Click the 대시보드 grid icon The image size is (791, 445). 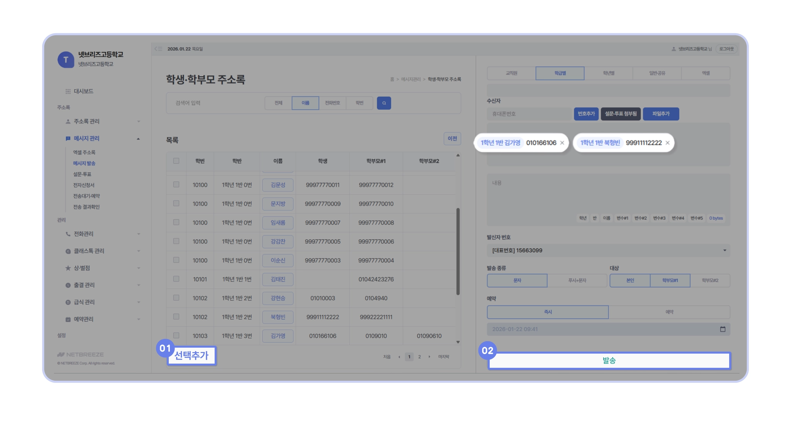tap(68, 92)
